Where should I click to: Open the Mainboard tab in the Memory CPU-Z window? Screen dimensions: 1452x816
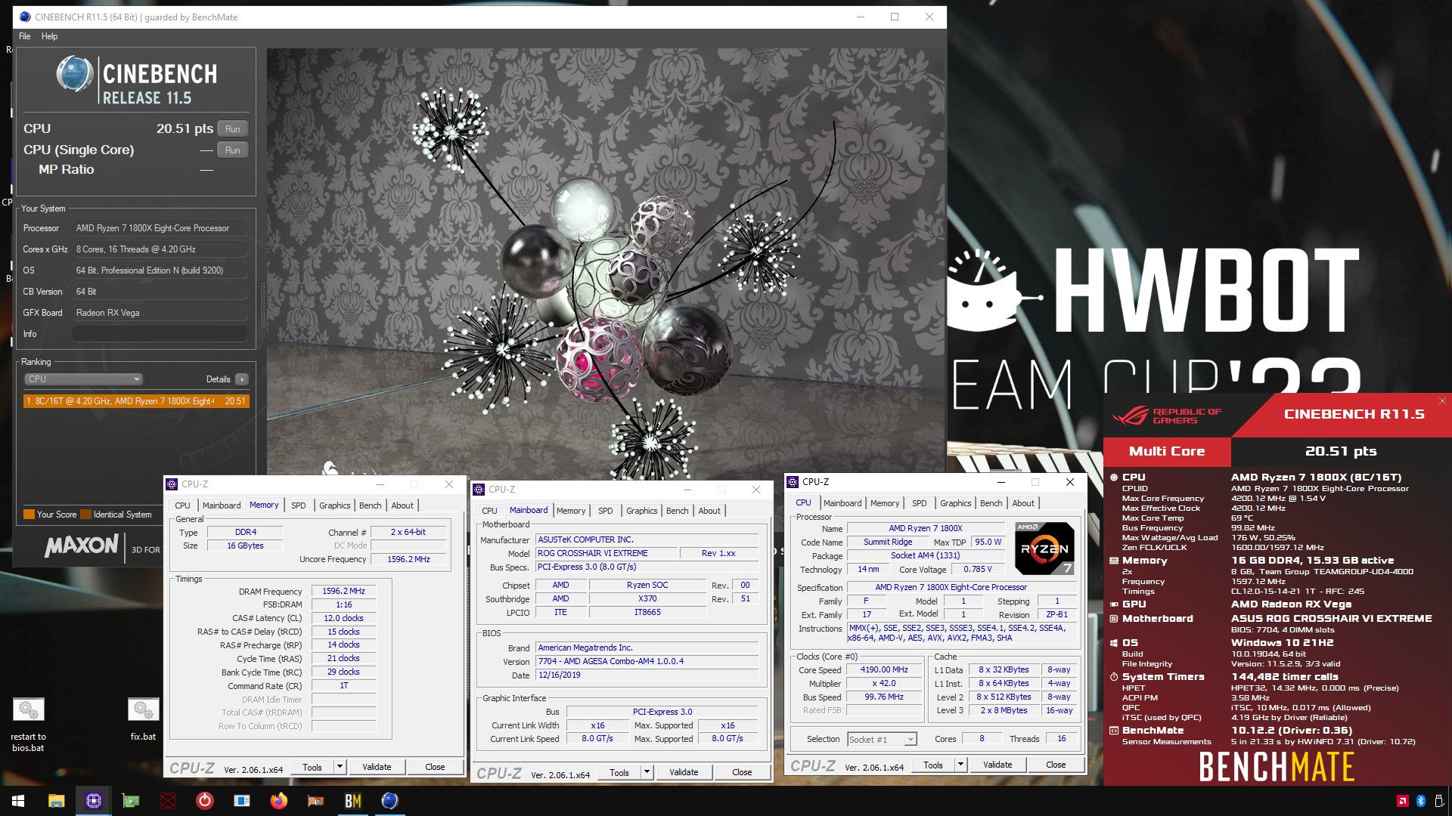click(x=222, y=505)
